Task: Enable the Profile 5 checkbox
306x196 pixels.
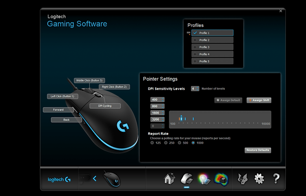Action: (195, 61)
